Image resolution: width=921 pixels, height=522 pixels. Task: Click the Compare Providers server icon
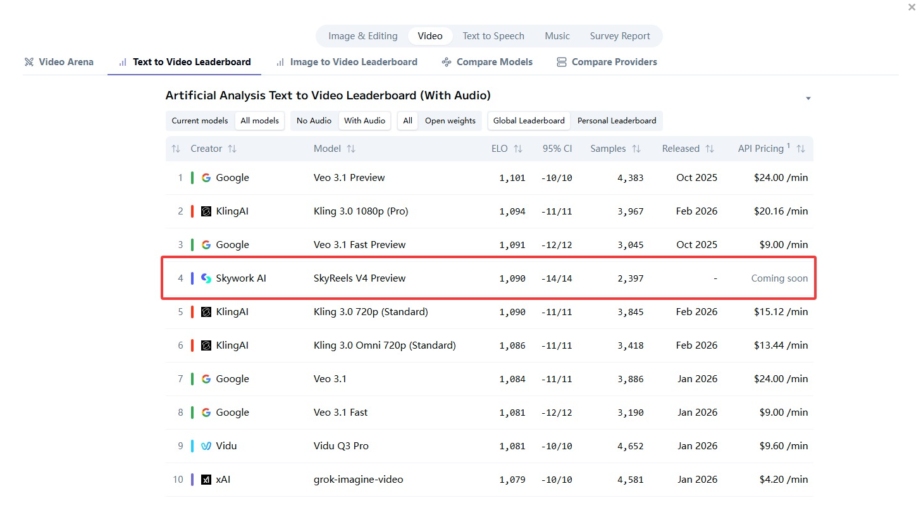click(x=561, y=62)
